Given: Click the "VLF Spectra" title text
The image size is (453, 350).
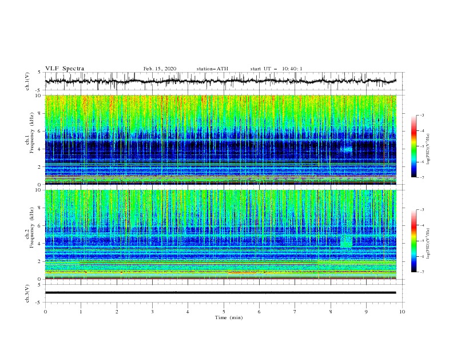Looking at the screenshot, I should [65, 69].
